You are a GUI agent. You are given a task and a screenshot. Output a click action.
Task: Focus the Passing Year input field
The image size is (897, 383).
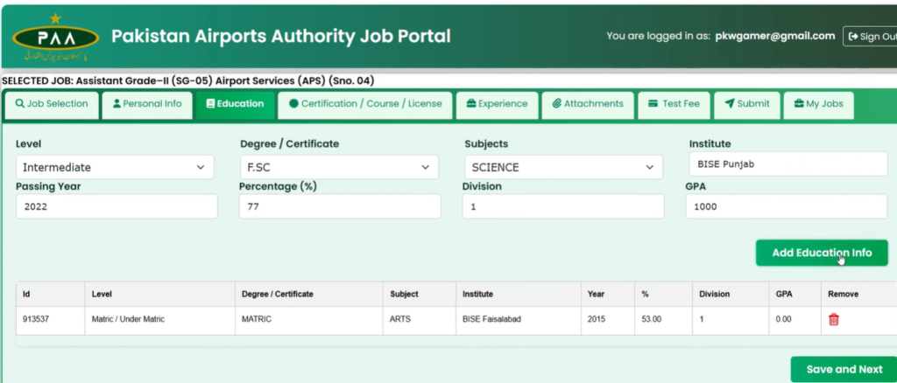(116, 207)
